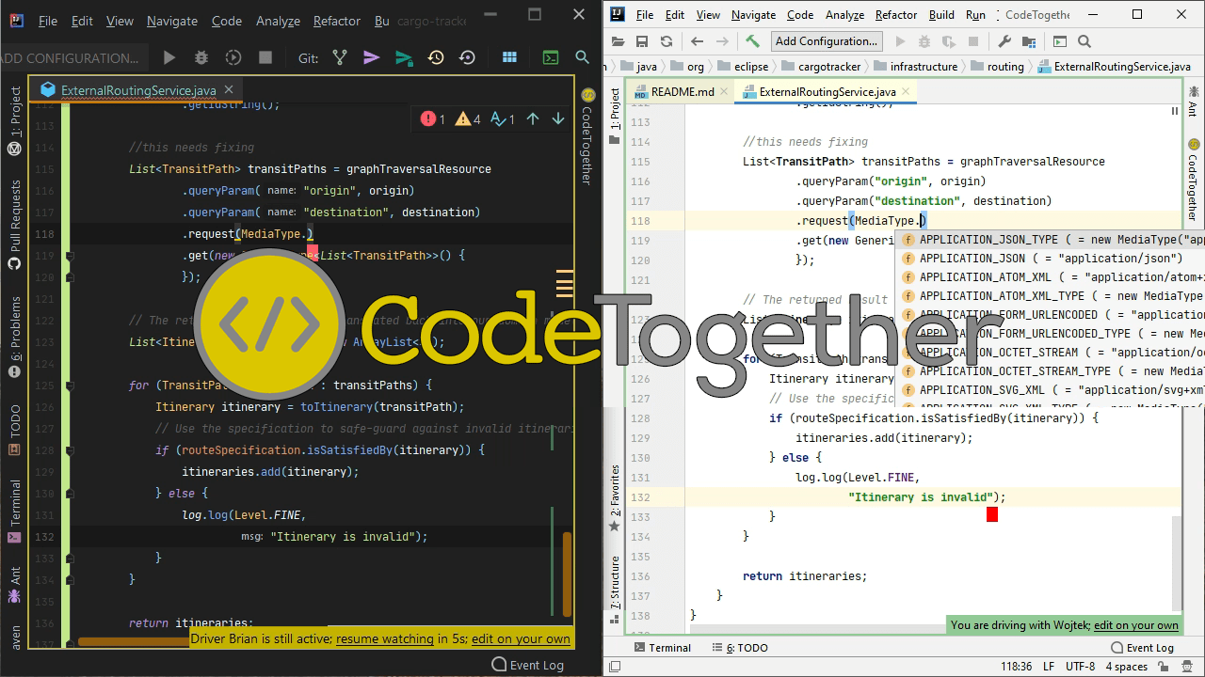
Task: Click Run with Coverage in the dark IDE toolbar
Action: (x=233, y=57)
